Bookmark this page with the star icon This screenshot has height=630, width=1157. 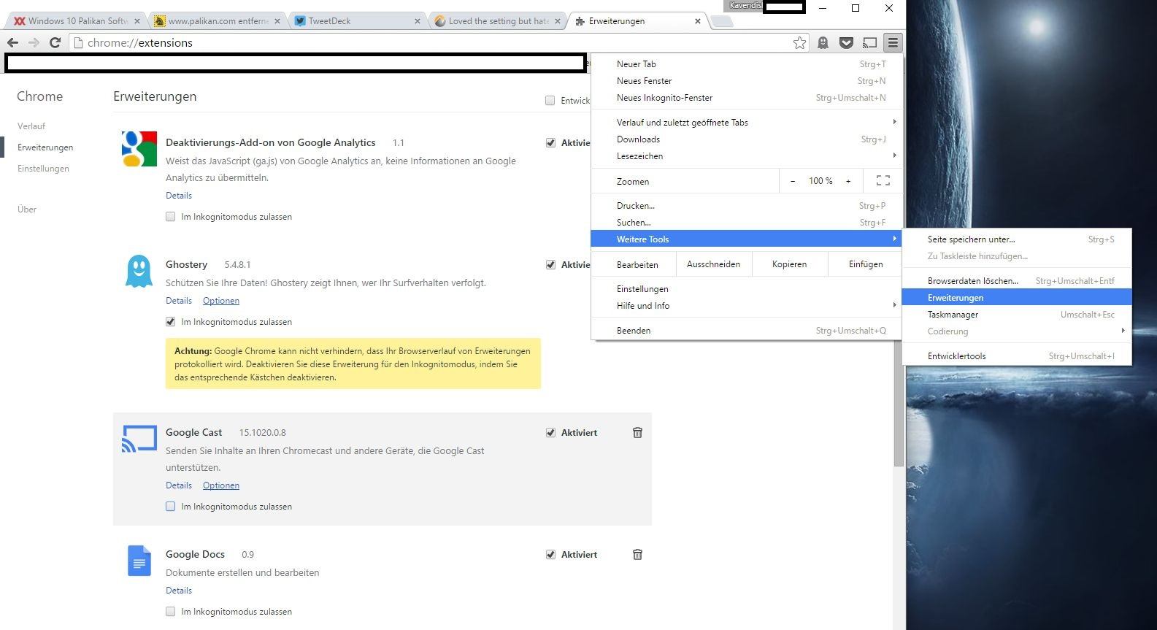click(x=800, y=42)
